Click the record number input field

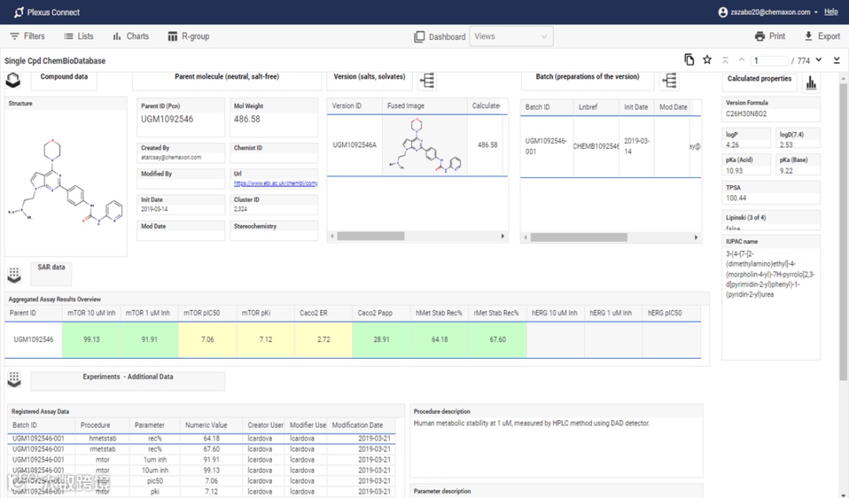pos(770,61)
